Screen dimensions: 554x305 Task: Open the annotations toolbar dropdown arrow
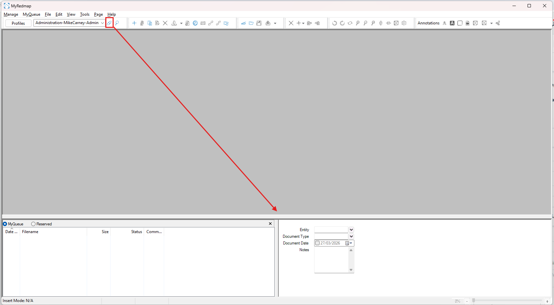(x=492, y=23)
